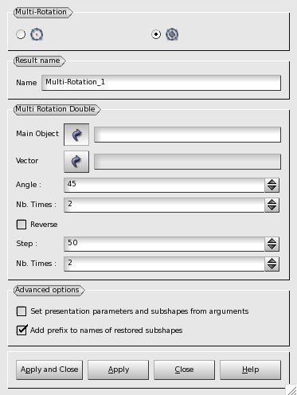297x395 pixels.
Task: Click Main Object selection arrow button
Action: [x=76, y=135]
